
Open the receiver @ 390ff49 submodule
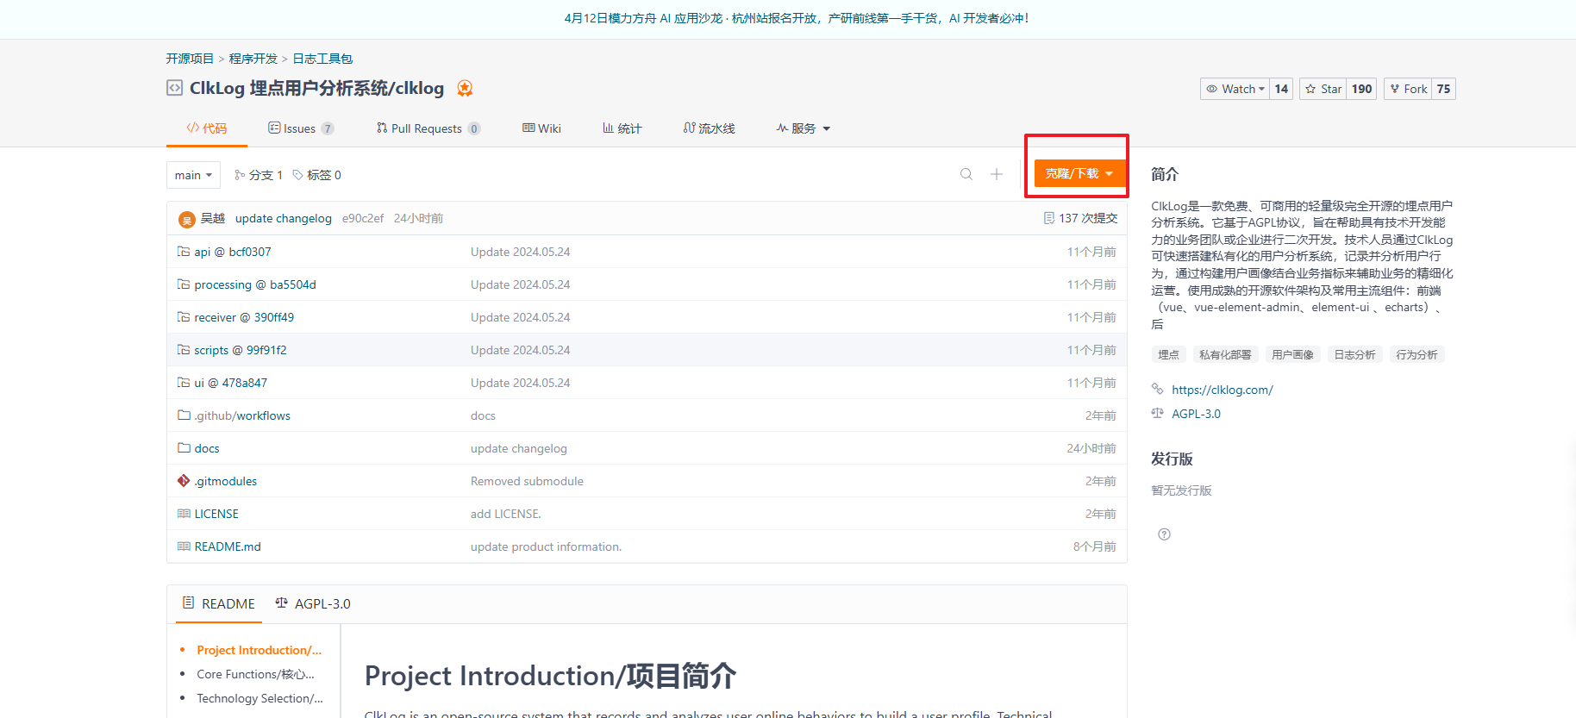pos(244,317)
